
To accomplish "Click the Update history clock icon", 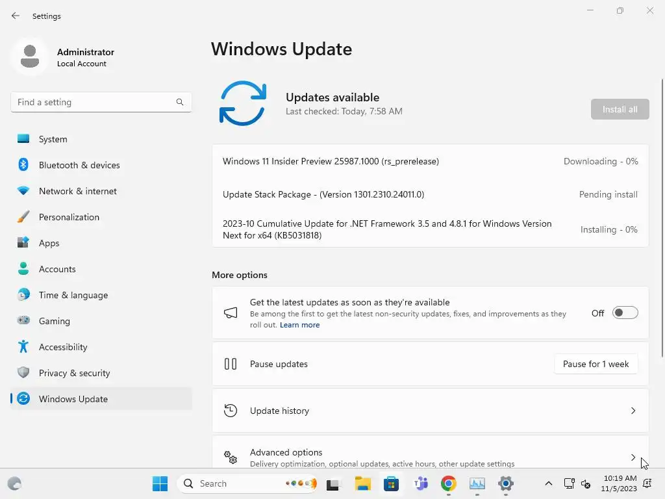I will coord(231,411).
